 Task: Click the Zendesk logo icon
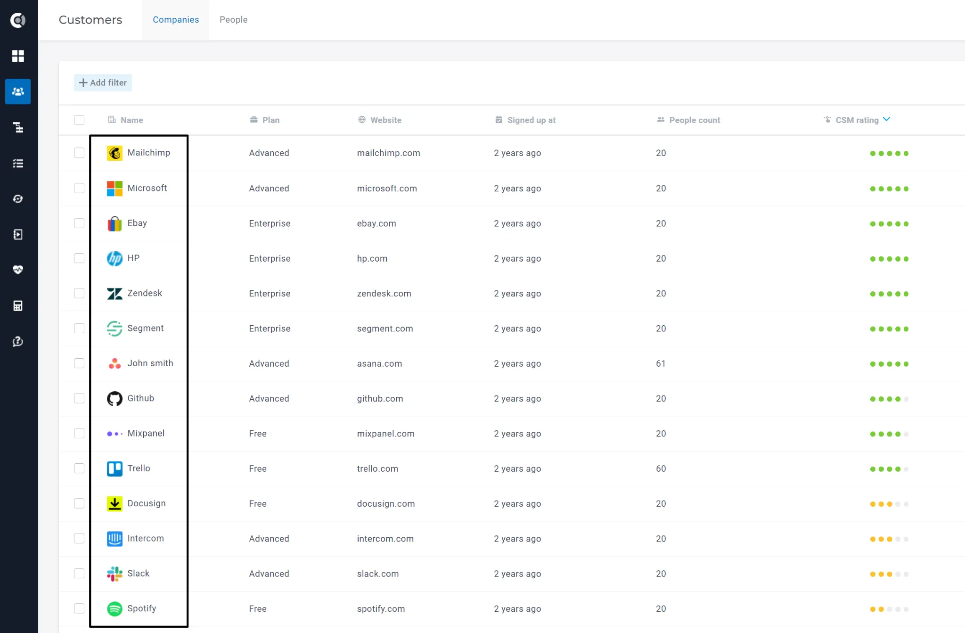pyautogui.click(x=114, y=294)
